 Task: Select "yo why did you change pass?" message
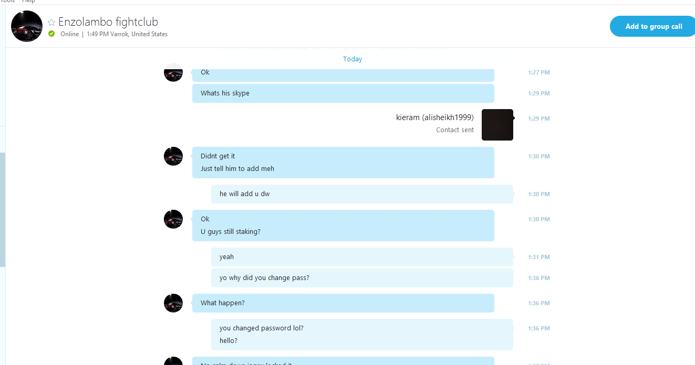pyautogui.click(x=362, y=278)
